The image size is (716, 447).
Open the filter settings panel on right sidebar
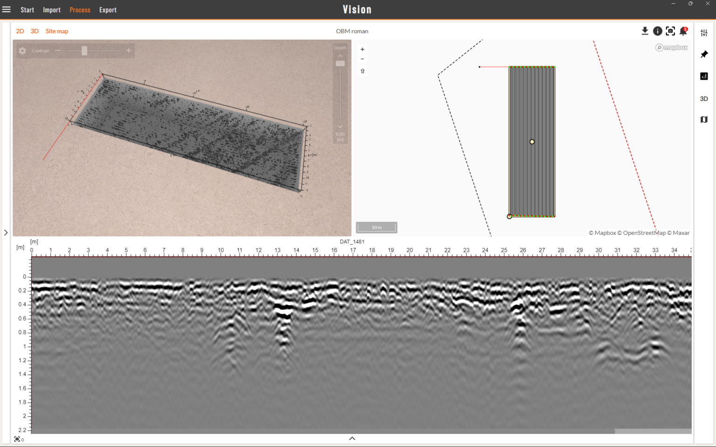(704, 33)
